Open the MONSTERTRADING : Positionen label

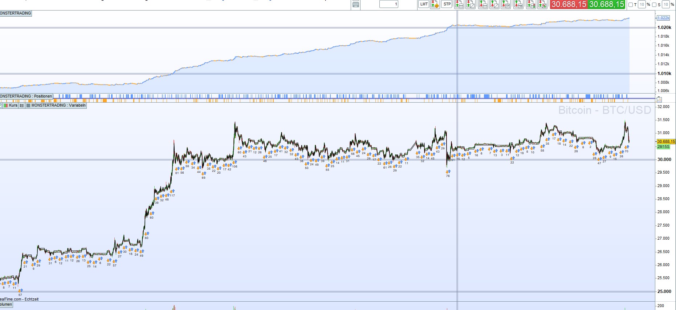click(26, 96)
